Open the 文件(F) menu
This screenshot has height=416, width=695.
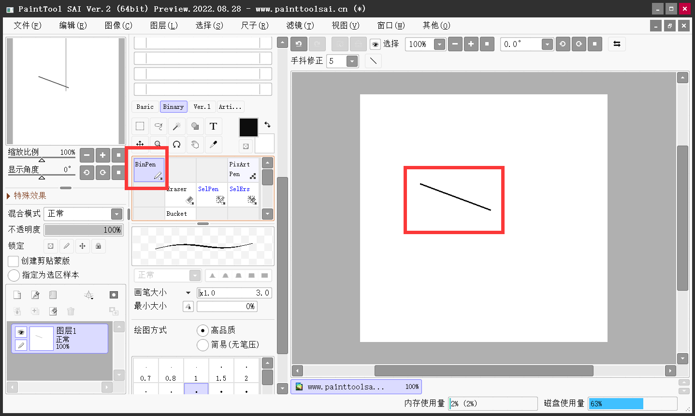[x=28, y=25]
